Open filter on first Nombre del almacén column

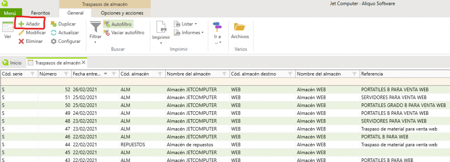[224, 74]
